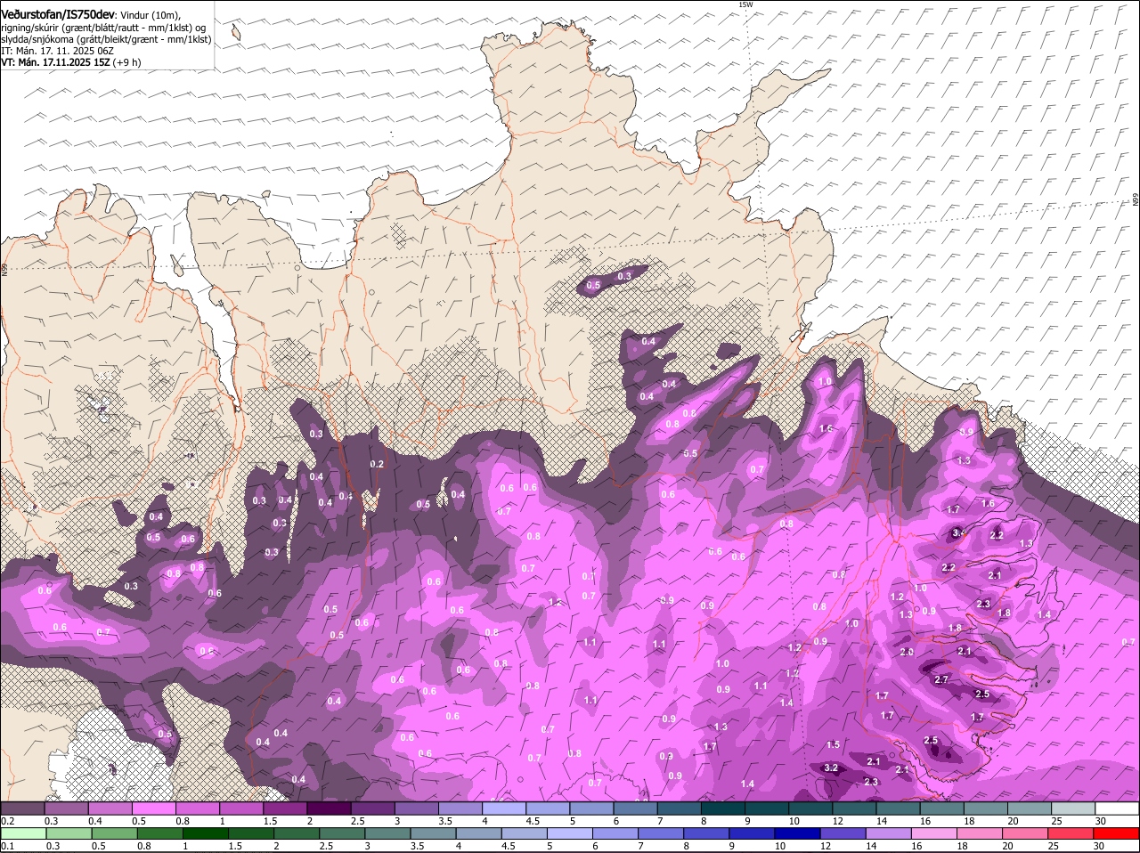1140x853 pixels.
Task: Click the 15W longitude label at top
Action: (745, 5)
